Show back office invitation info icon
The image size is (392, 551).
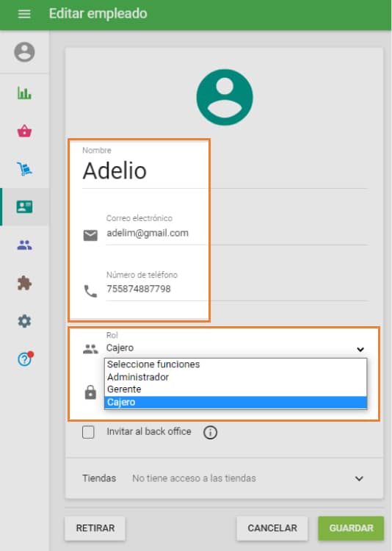pyautogui.click(x=210, y=432)
